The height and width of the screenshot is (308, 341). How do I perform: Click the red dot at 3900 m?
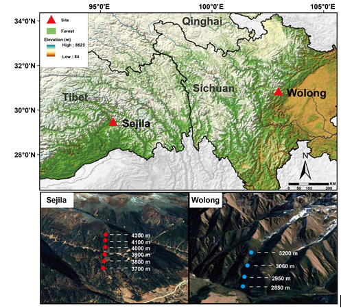pyautogui.click(x=104, y=254)
